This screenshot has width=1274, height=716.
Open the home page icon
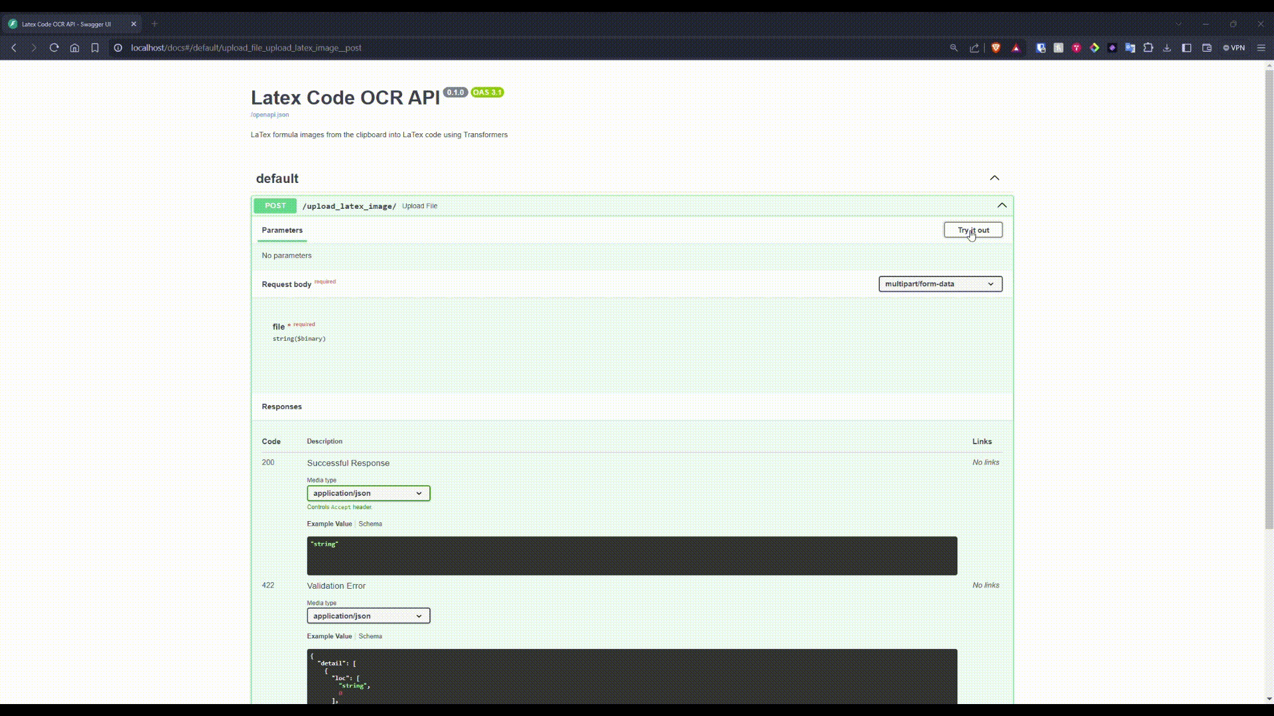tap(75, 48)
